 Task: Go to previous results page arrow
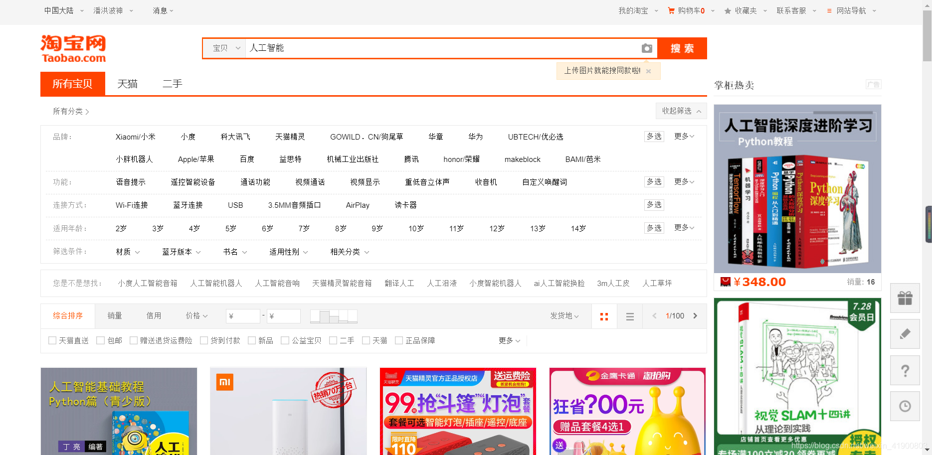pos(654,316)
